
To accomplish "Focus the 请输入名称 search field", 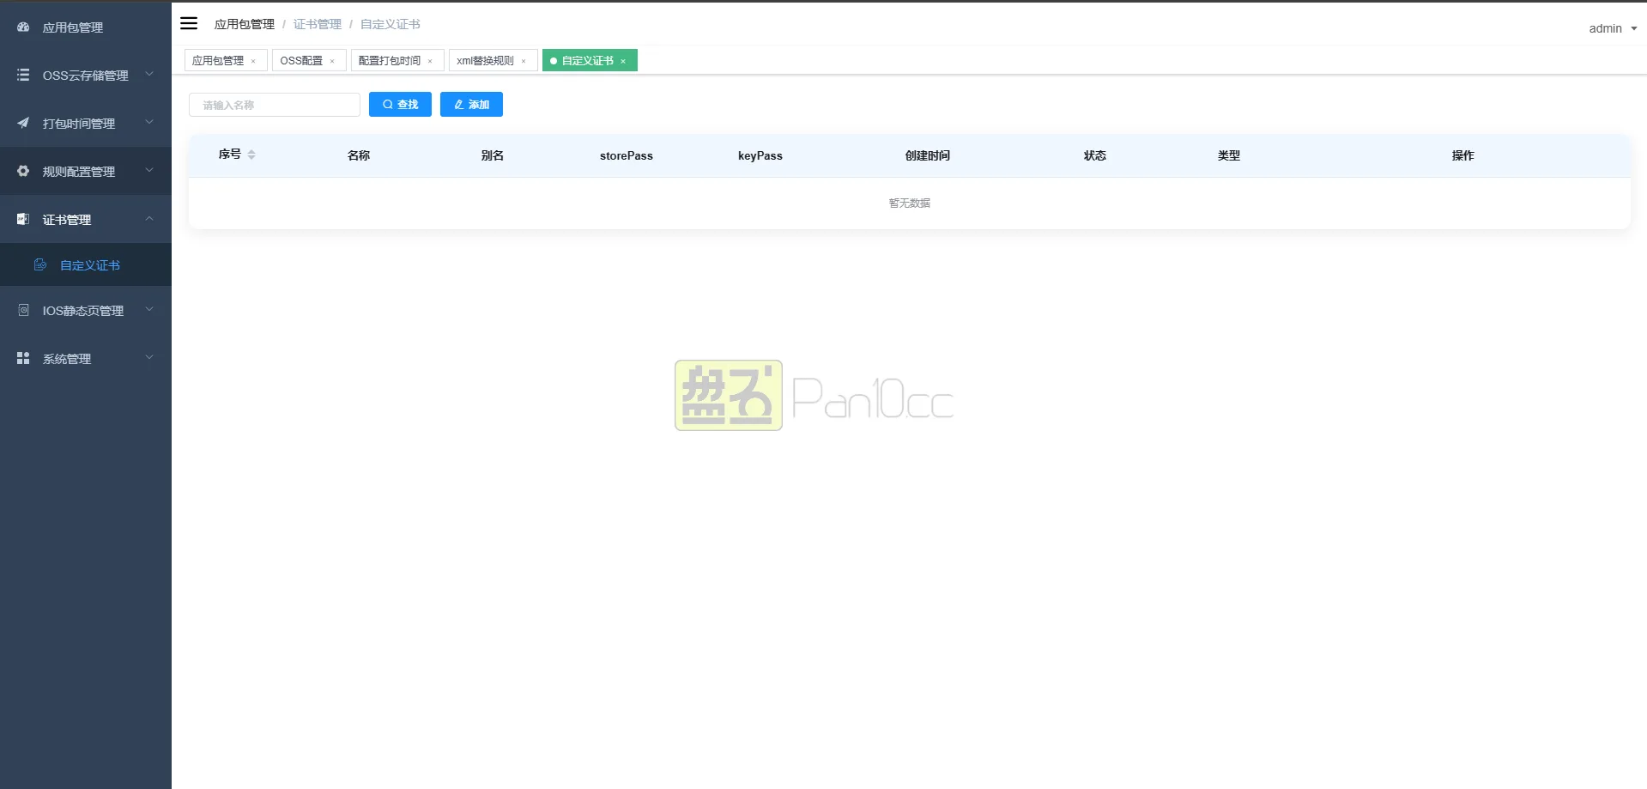I will point(275,105).
